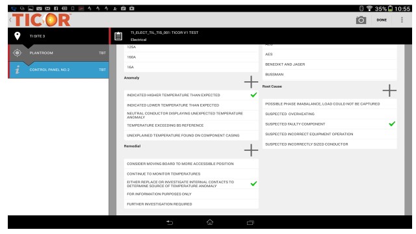Choose the 16A rating option

coord(191,67)
